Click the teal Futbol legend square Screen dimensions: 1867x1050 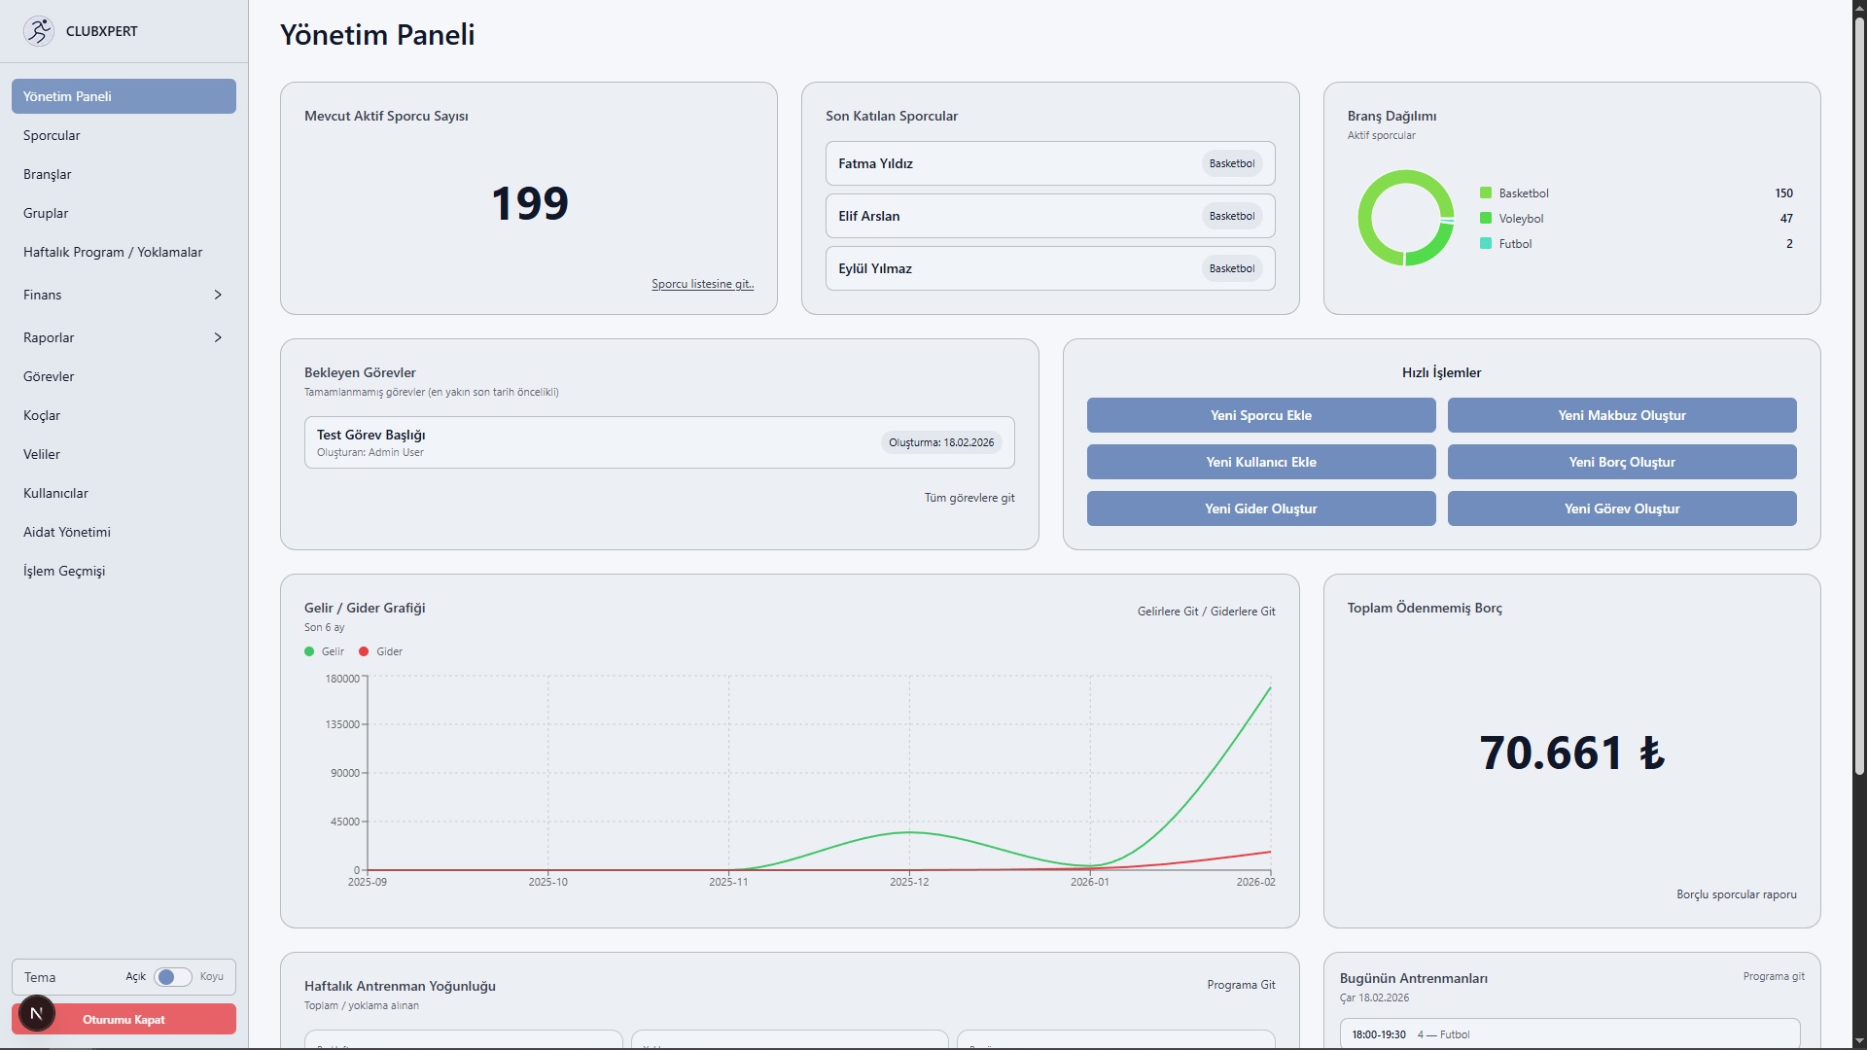pos(1486,244)
